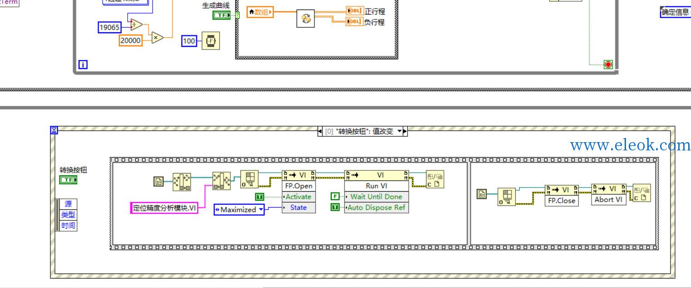The height and width of the screenshot is (288, 691).
Task: Click the 源 event data item
Action: (68, 204)
